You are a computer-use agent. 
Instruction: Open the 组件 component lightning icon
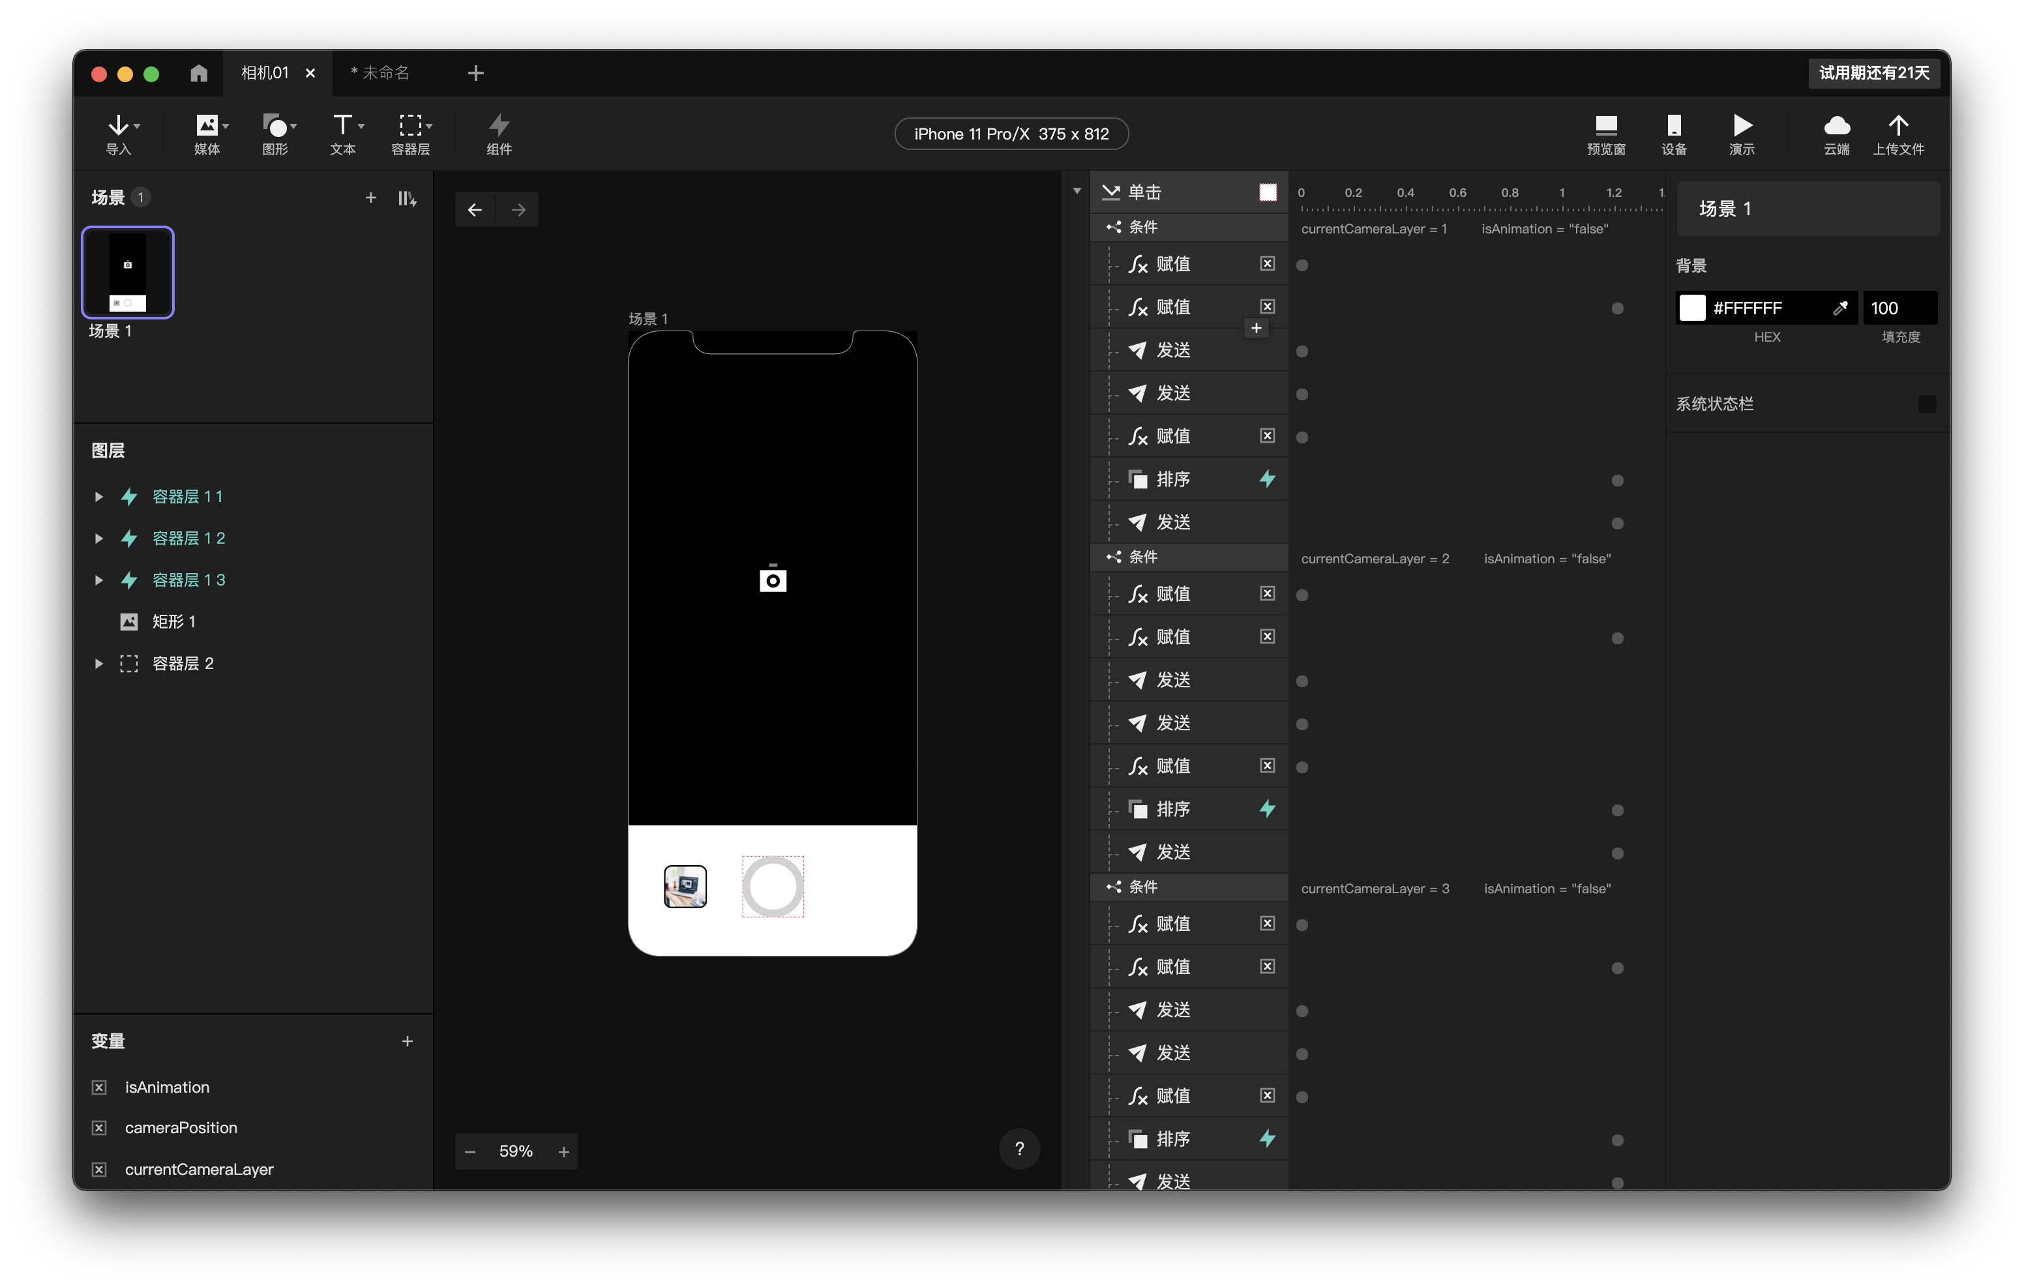tap(498, 126)
